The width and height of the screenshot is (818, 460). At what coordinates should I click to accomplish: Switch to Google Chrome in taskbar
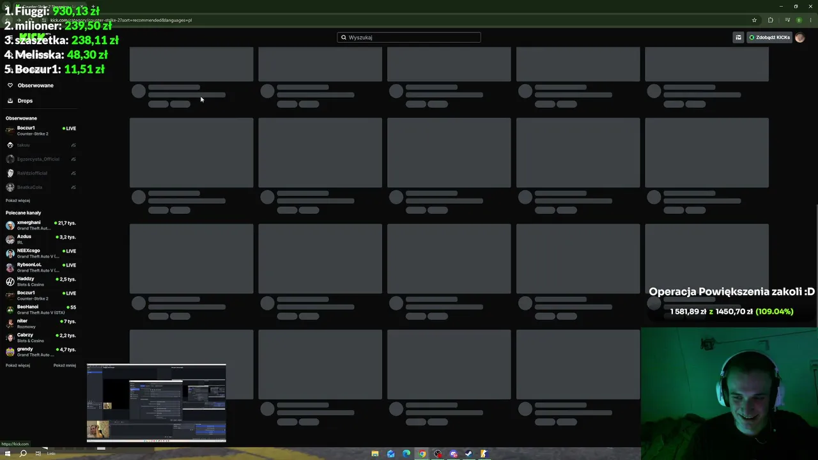point(422,454)
